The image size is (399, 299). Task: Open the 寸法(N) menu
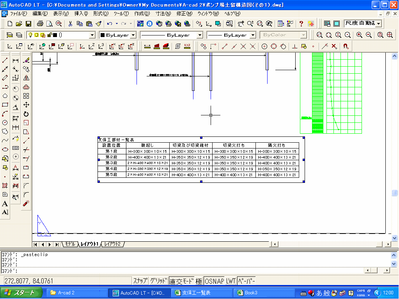click(163, 14)
